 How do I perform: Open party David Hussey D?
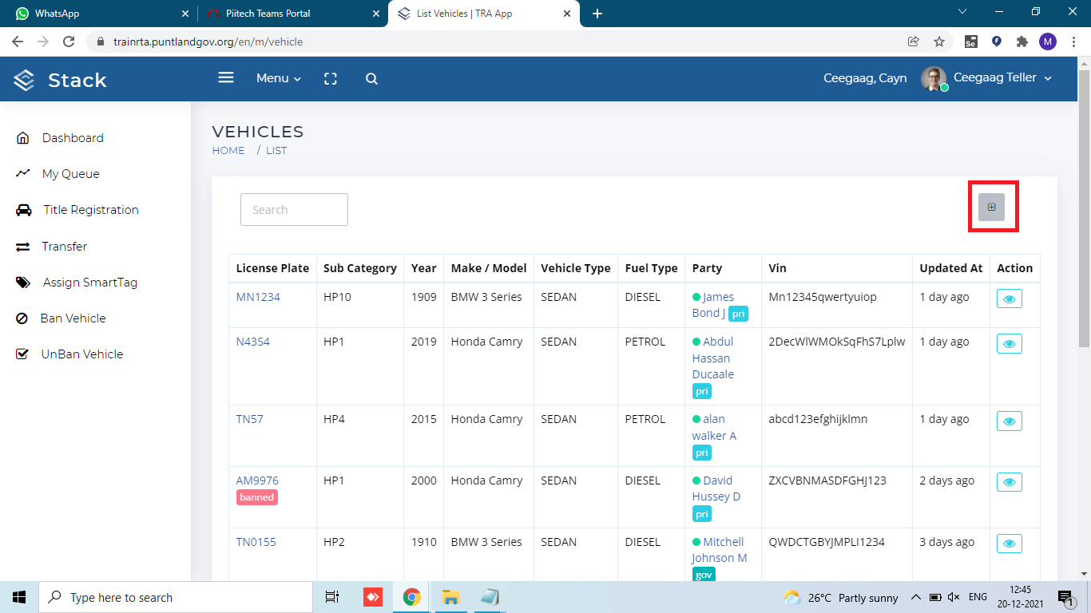click(x=716, y=488)
